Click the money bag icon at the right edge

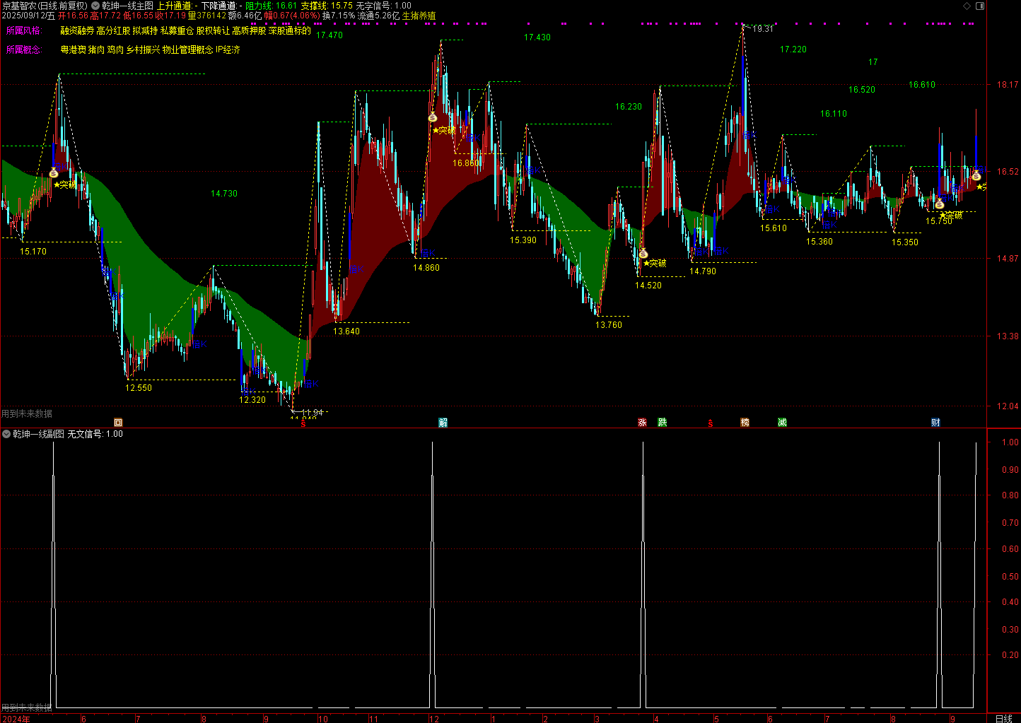pos(976,175)
